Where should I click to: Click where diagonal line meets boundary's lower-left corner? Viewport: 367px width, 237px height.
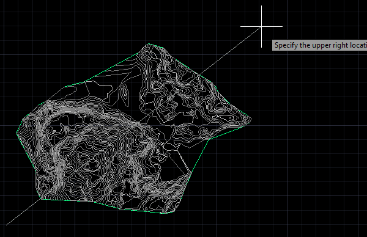click(41, 199)
